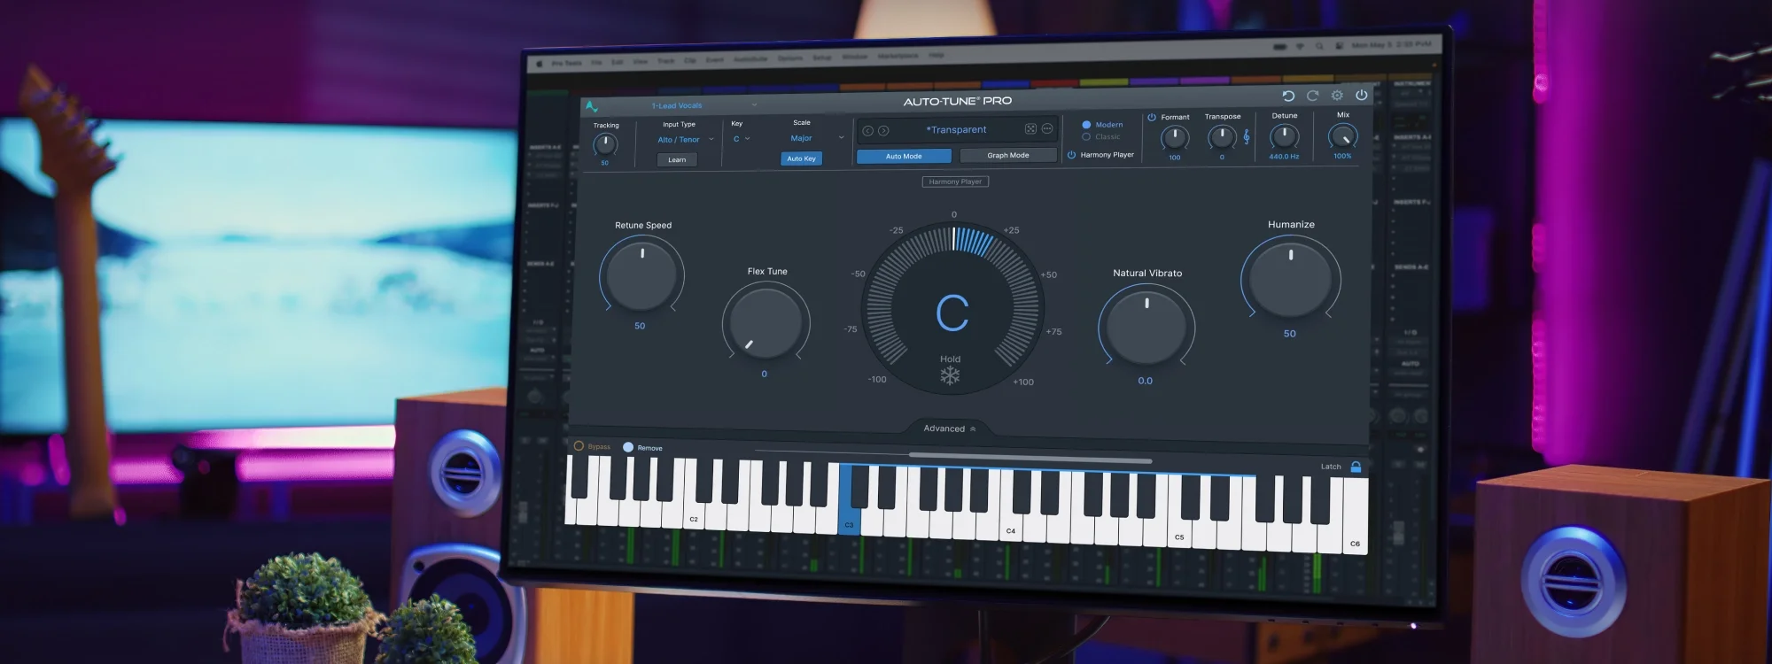Click the Latch padlock icon

coord(1356,467)
